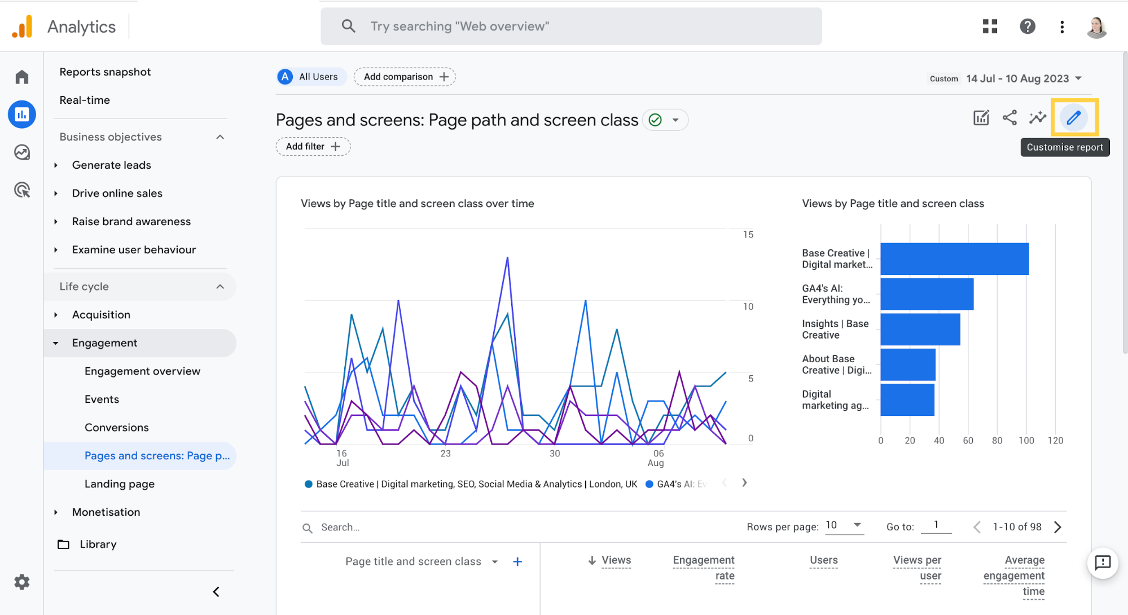Viewport: 1128px width, 615px height.
Task: Open the three-dot overflow menu
Action: point(1062,26)
